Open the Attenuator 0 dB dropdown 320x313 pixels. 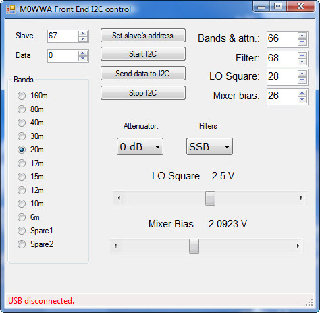pos(140,146)
